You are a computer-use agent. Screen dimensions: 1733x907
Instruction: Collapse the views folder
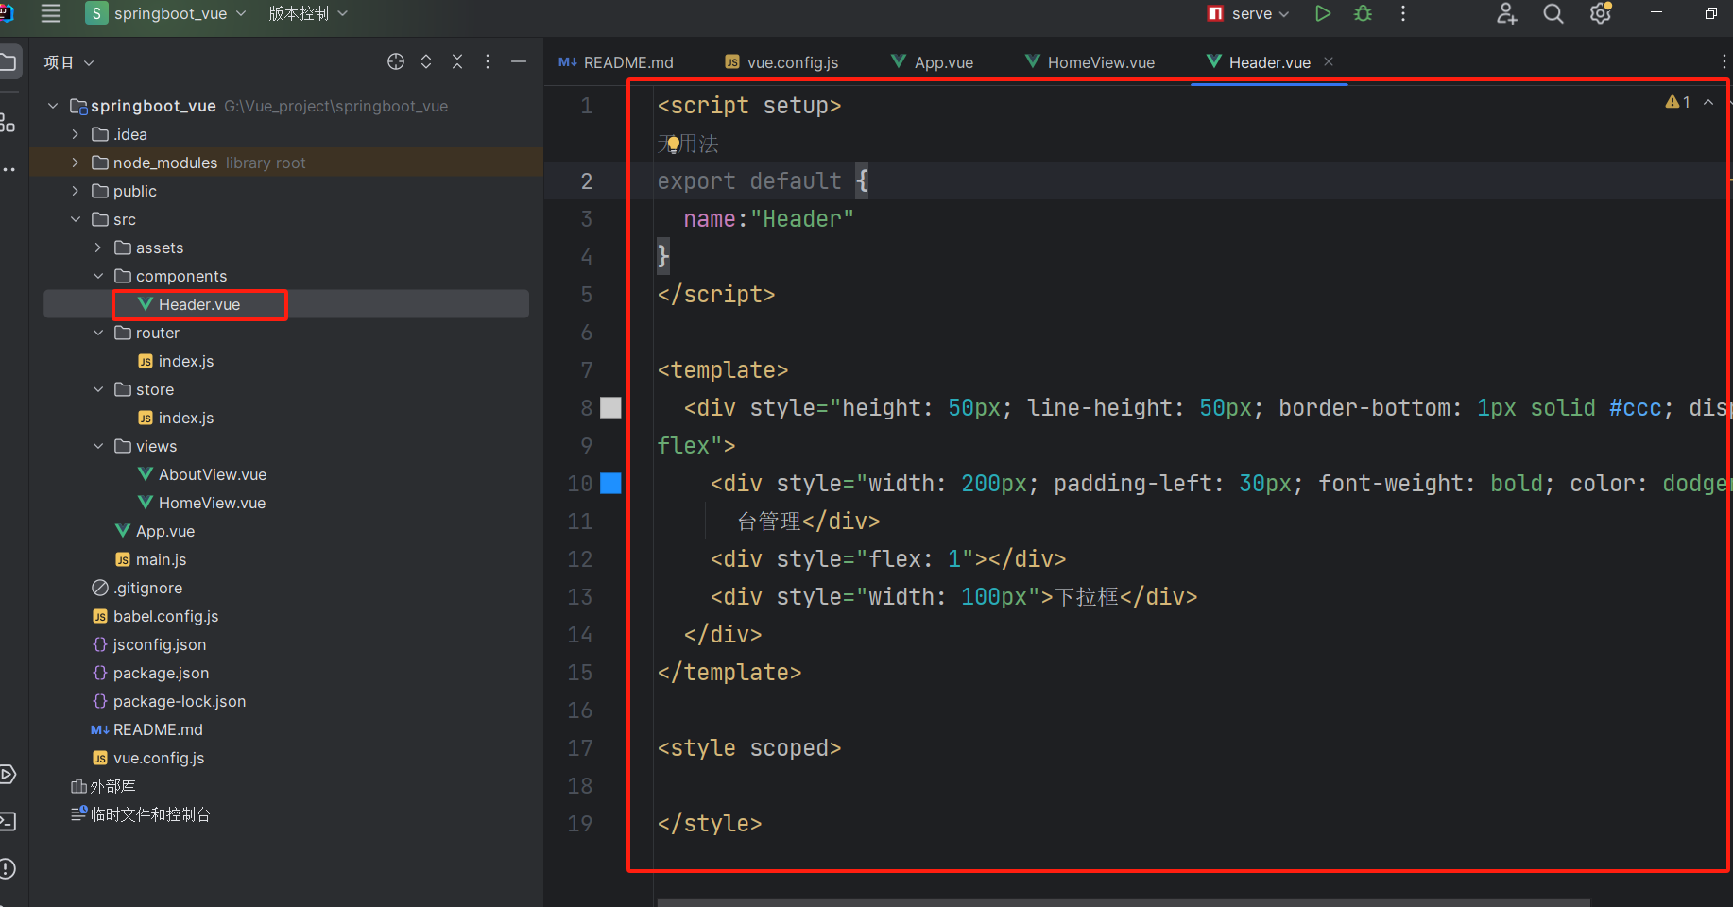98,446
